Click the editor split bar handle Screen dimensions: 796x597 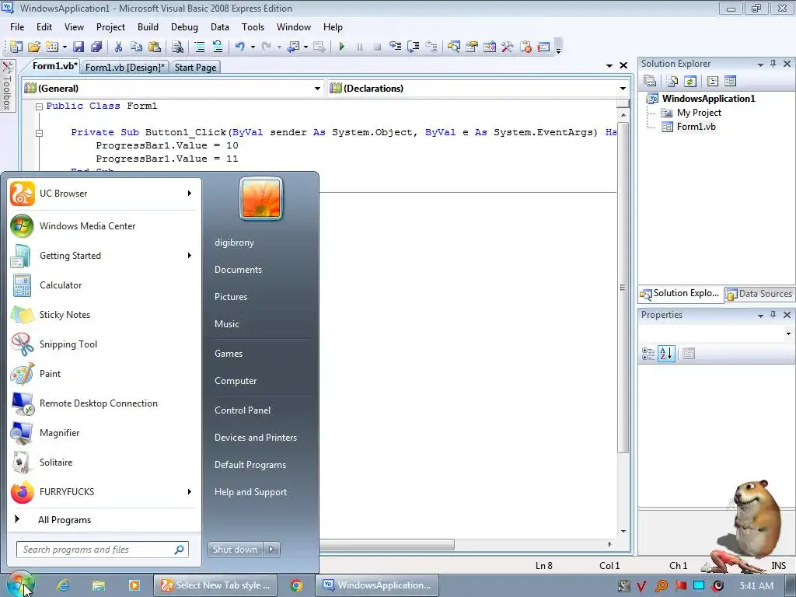pos(623,103)
